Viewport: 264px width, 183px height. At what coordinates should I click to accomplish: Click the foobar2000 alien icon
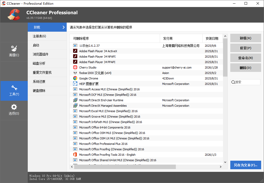click(75, 73)
